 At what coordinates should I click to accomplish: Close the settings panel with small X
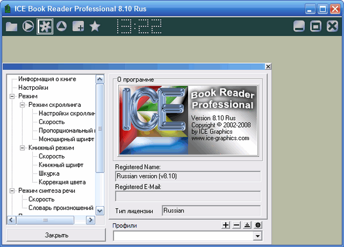click(x=268, y=66)
